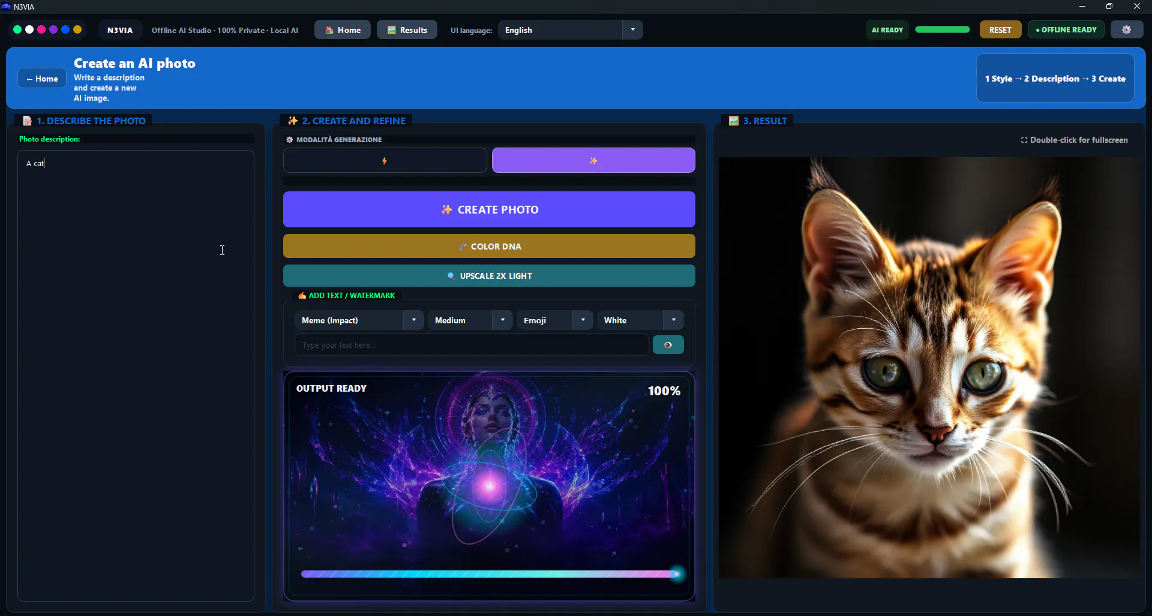Select the blue theme dot
This screenshot has width=1152, height=616.
coord(65,29)
